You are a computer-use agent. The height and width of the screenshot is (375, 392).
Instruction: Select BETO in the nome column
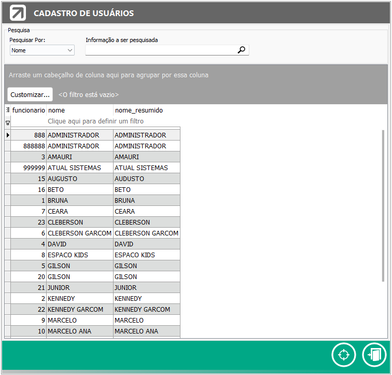[x=80, y=189]
